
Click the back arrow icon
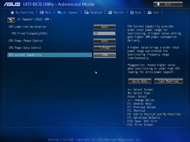coord(11,20)
